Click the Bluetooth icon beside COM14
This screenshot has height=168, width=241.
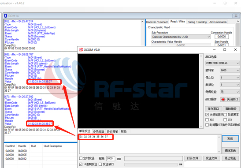coord(6,16)
